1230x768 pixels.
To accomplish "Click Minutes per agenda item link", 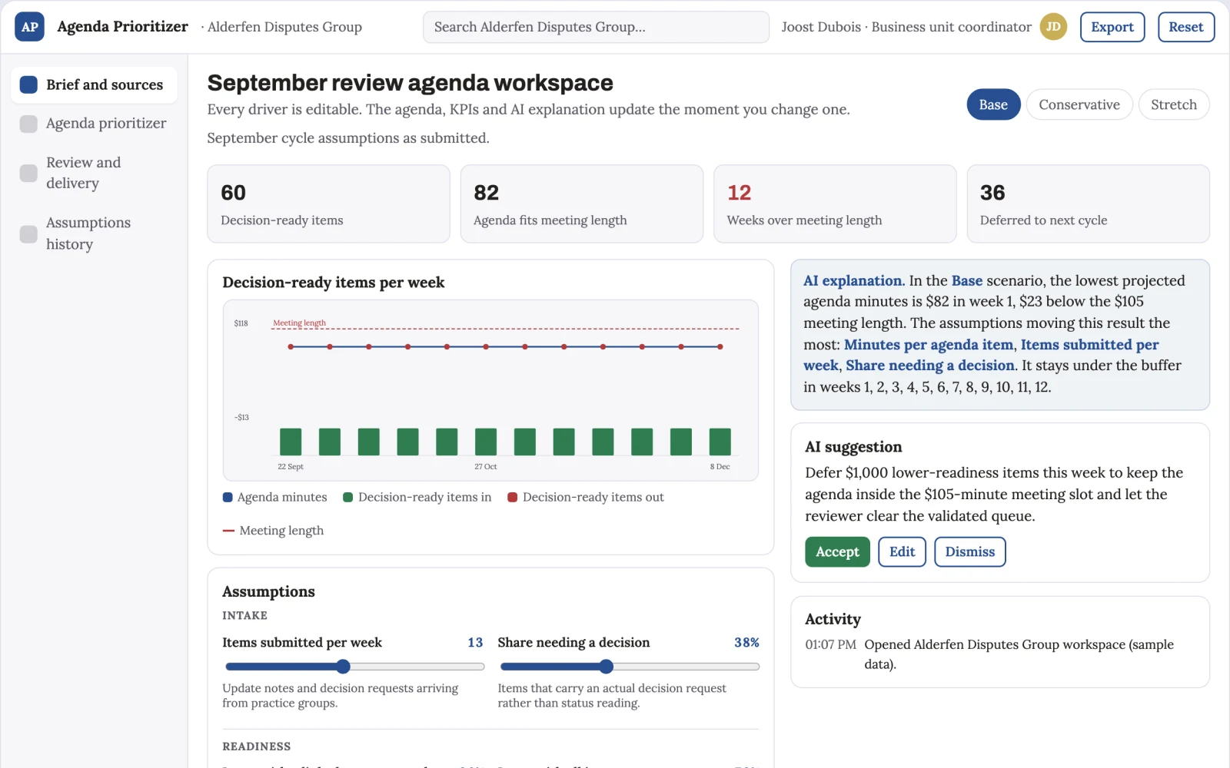I will (x=929, y=345).
